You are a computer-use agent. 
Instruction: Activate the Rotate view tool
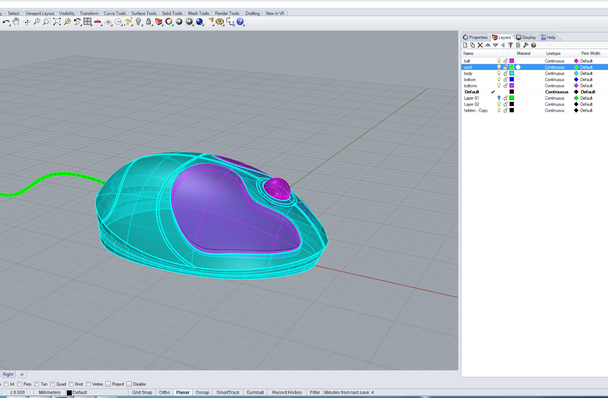pyautogui.click(x=27, y=22)
